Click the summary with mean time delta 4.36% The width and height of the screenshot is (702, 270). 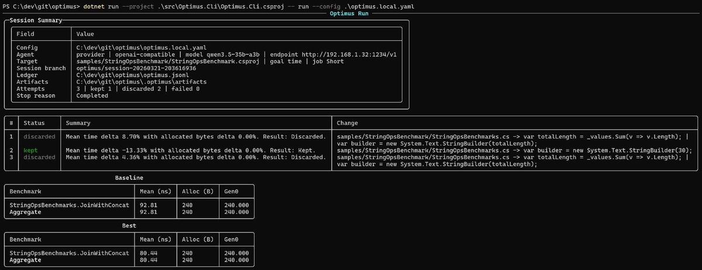click(196, 157)
